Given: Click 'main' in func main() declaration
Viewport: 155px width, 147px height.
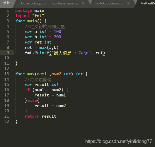Looking at the screenshot, I should (32, 21).
